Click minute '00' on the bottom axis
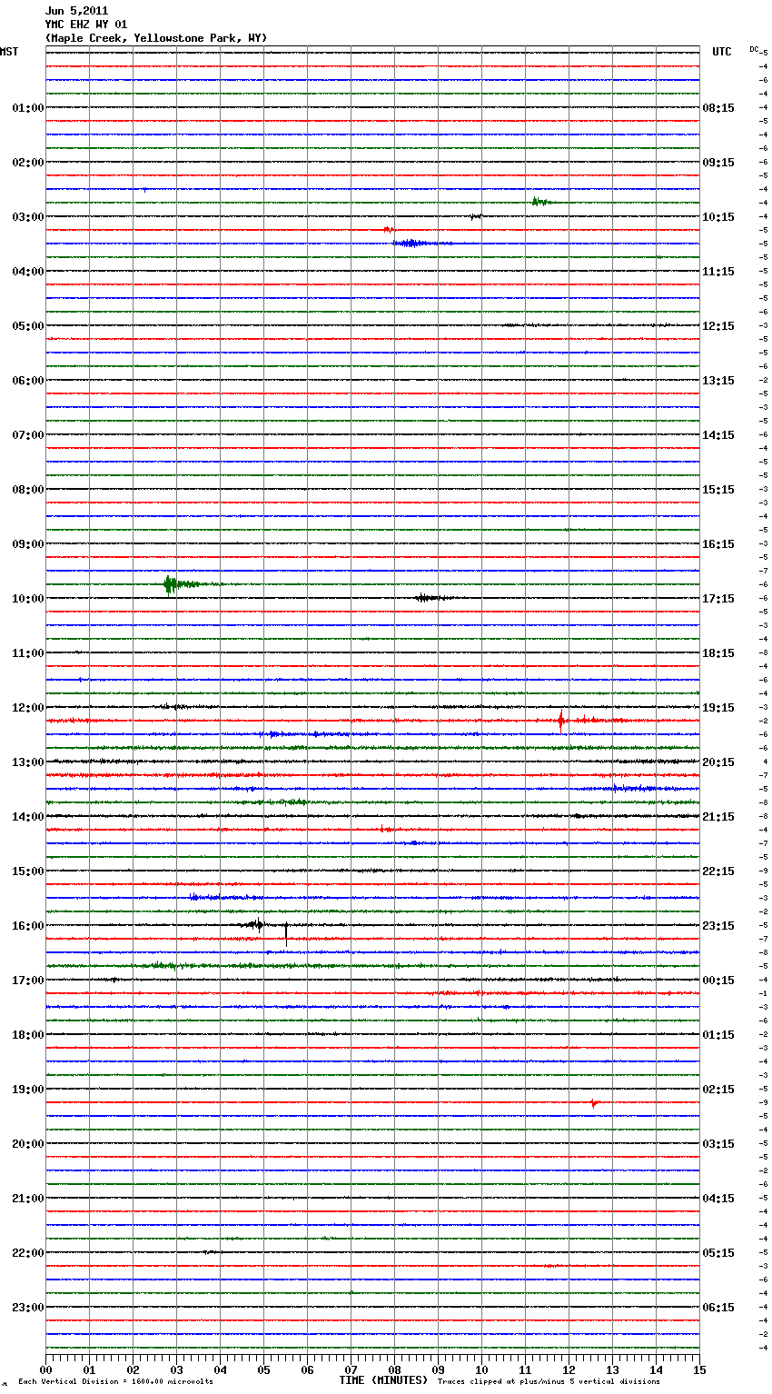This screenshot has width=772, height=1394. (x=45, y=1369)
